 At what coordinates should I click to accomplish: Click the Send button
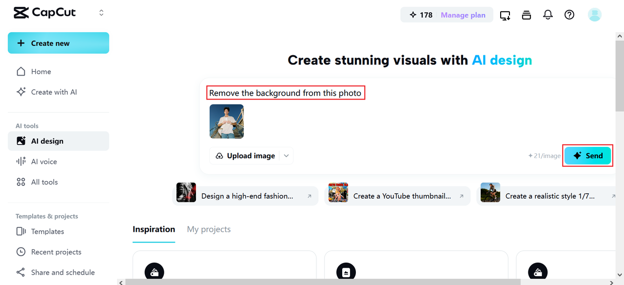pyautogui.click(x=587, y=156)
